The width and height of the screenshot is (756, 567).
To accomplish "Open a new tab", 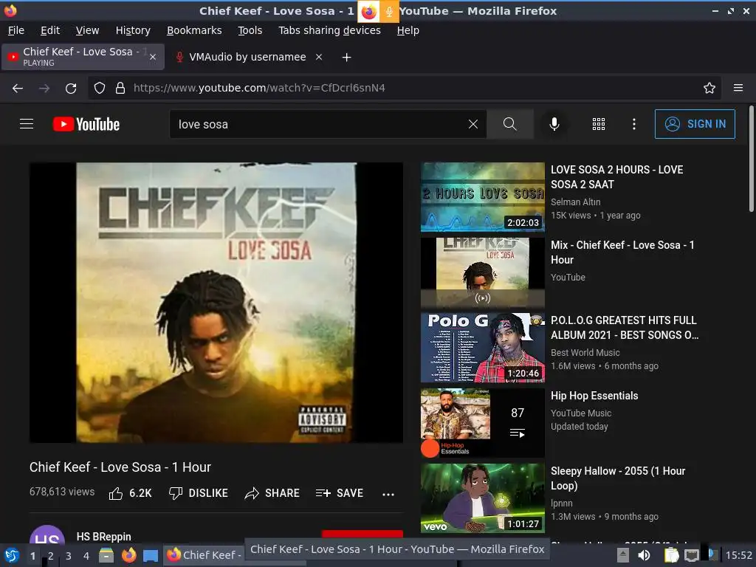I will coord(346,58).
